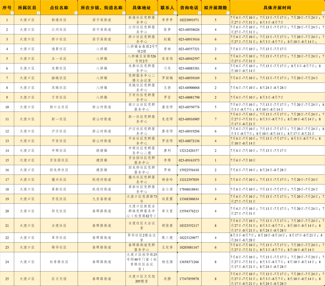Image resolution: width=325 pixels, height=286 pixels.
Task: Click the 融城社区 cell
Action: pos(59,78)
